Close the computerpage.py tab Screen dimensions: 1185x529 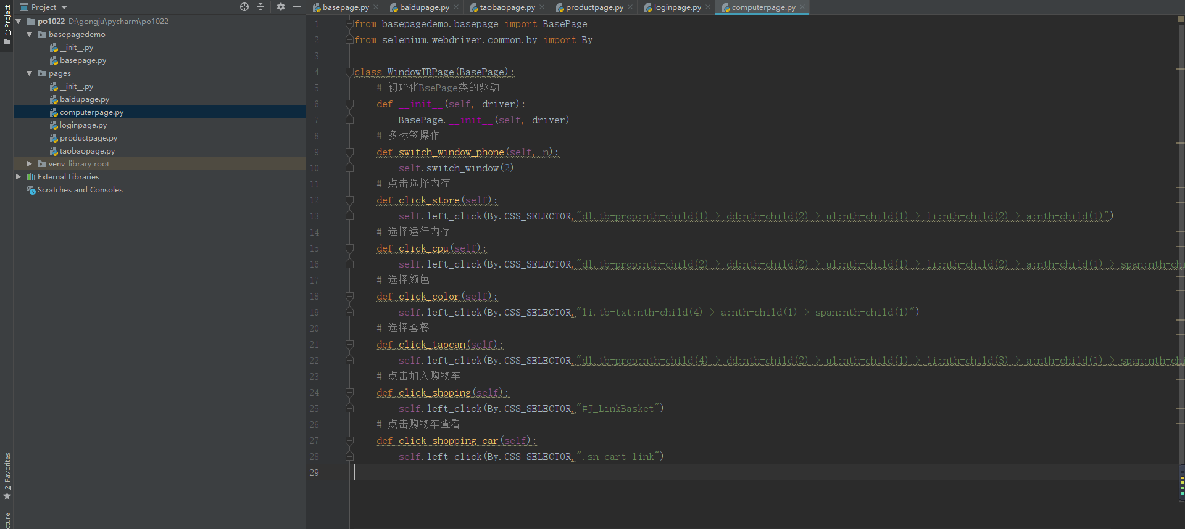[x=802, y=7]
